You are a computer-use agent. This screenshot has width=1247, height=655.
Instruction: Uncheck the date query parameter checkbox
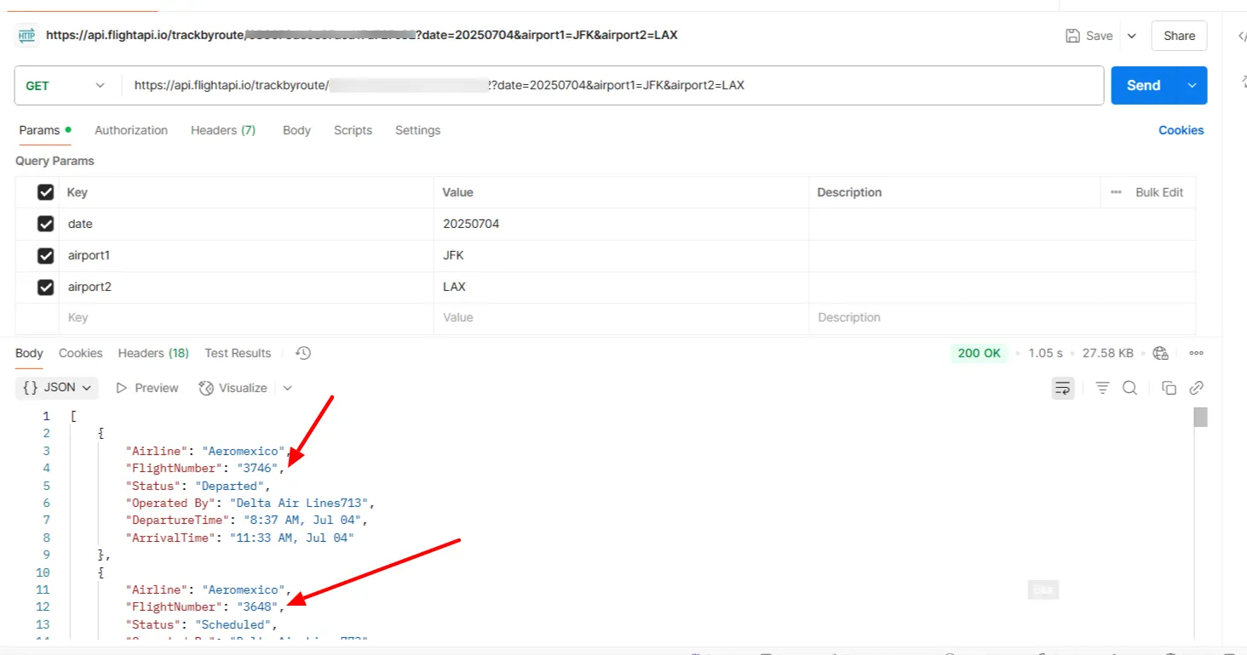pos(46,224)
